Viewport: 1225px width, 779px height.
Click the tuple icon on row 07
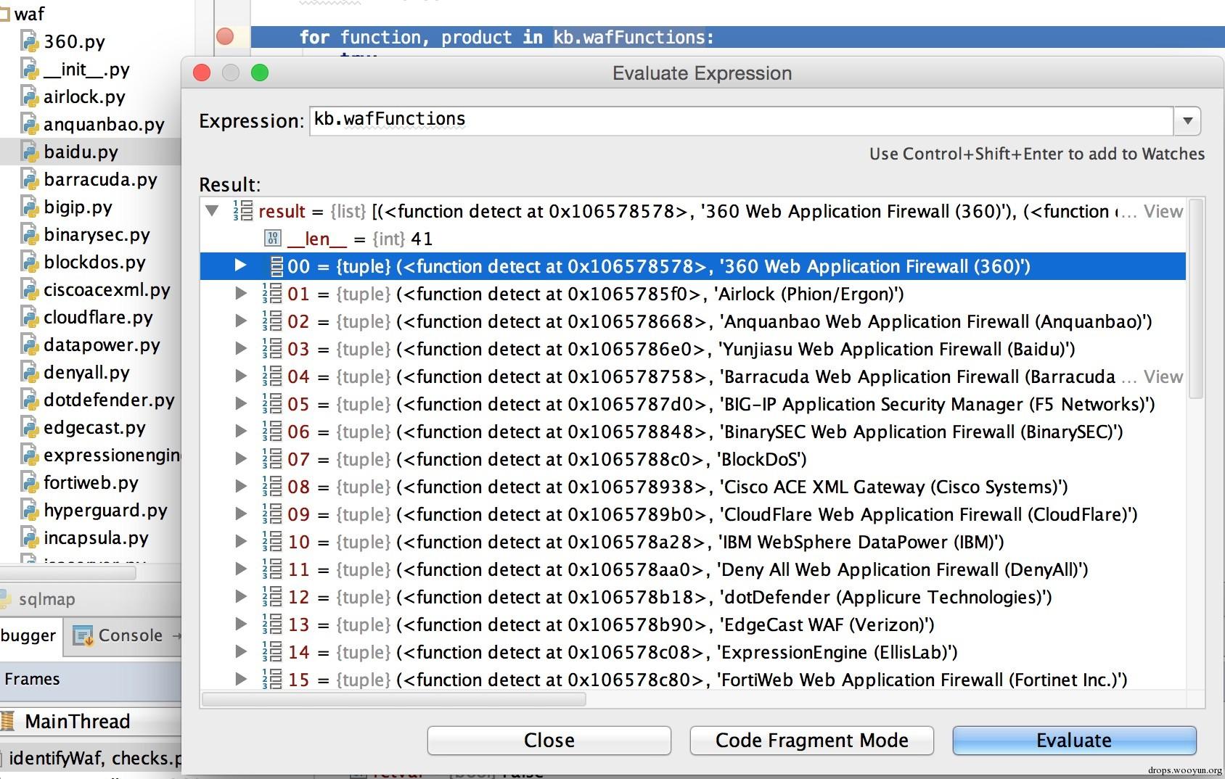pos(272,459)
